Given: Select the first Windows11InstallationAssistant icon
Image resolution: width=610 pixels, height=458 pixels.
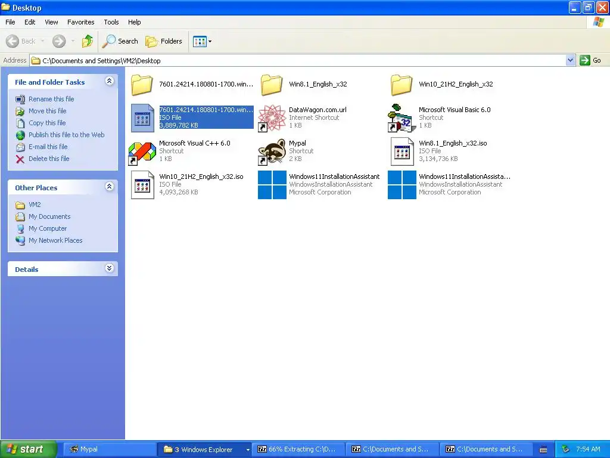Looking at the screenshot, I should pyautogui.click(x=272, y=185).
